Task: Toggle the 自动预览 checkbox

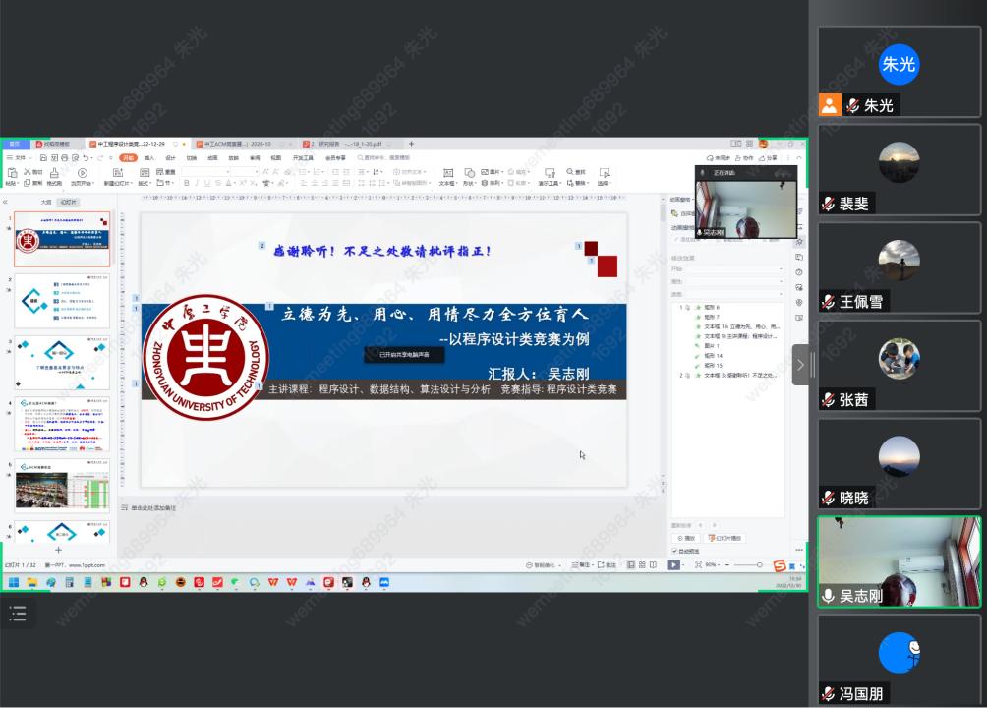Action: pyautogui.click(x=674, y=551)
